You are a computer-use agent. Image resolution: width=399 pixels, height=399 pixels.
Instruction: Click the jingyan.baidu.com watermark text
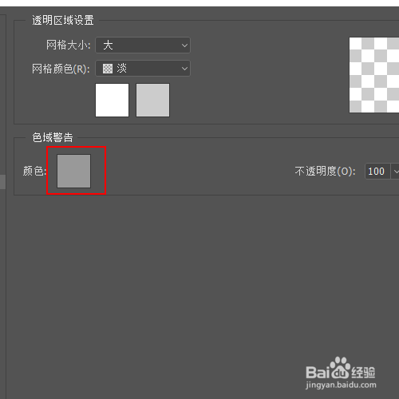(341, 385)
